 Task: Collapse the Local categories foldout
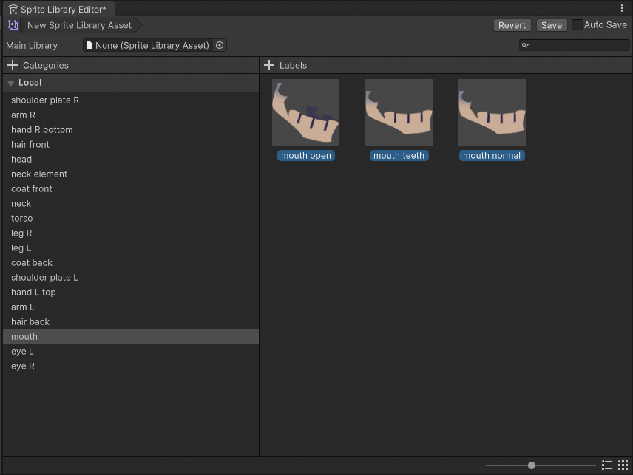click(x=11, y=83)
